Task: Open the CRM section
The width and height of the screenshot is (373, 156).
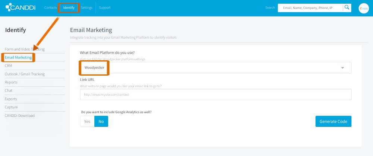Action: (8, 66)
